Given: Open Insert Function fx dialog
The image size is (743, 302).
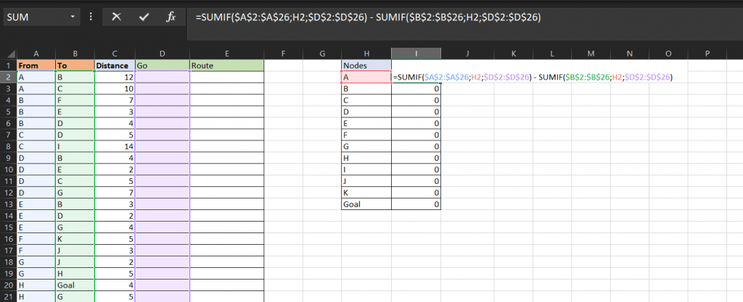Looking at the screenshot, I should point(171,17).
